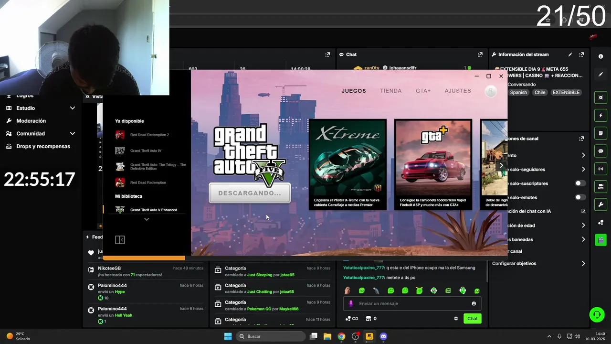Viewport: 611px width, 344px height.
Task: Expand Configurar objetivos chevron
Action: (x=583, y=263)
